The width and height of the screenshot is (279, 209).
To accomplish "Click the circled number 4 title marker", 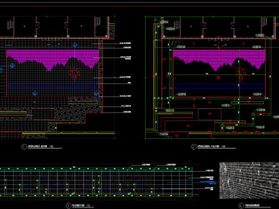I will tap(241, 206).
